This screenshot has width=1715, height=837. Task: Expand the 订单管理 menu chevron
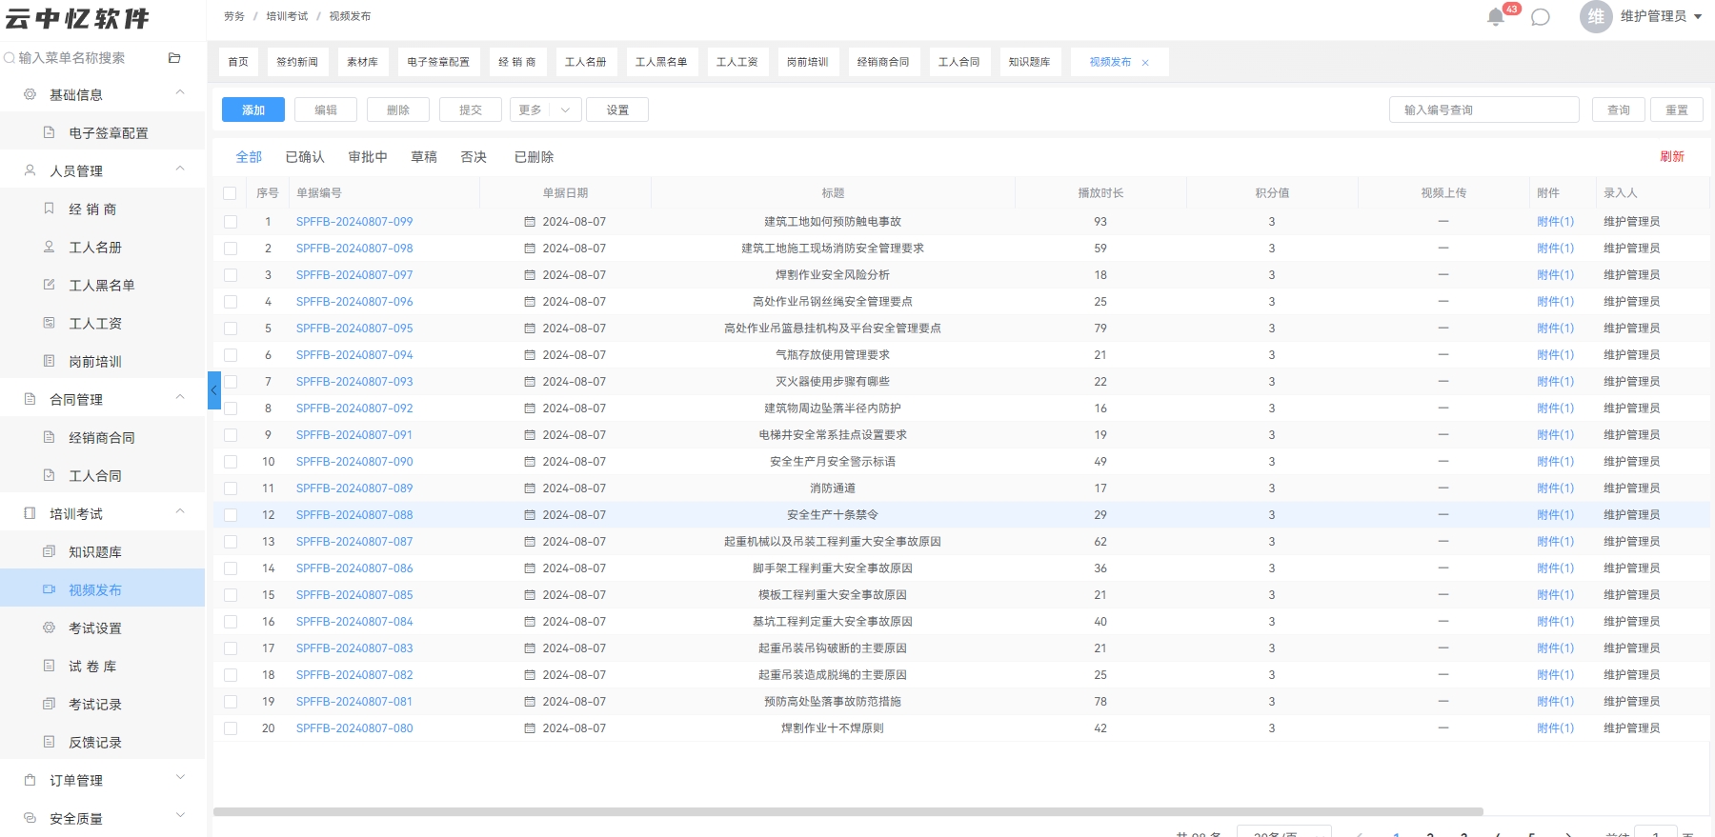tap(180, 778)
